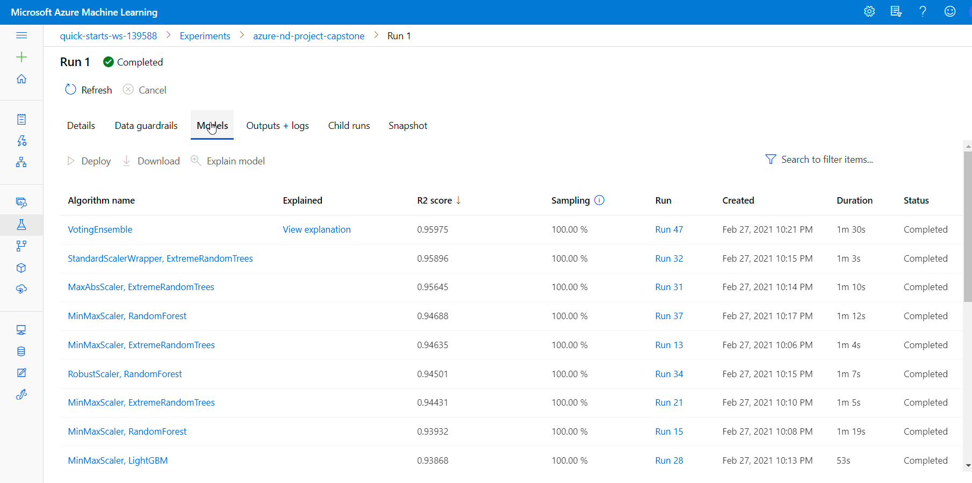972x483 pixels.
Task: Click the 0.95975 R2 score value
Action: (433, 229)
